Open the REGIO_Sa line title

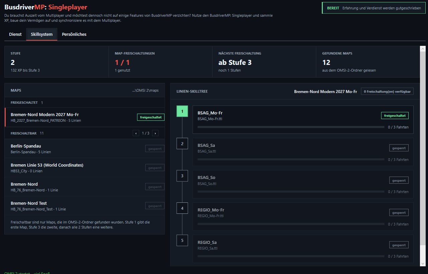point(207,242)
